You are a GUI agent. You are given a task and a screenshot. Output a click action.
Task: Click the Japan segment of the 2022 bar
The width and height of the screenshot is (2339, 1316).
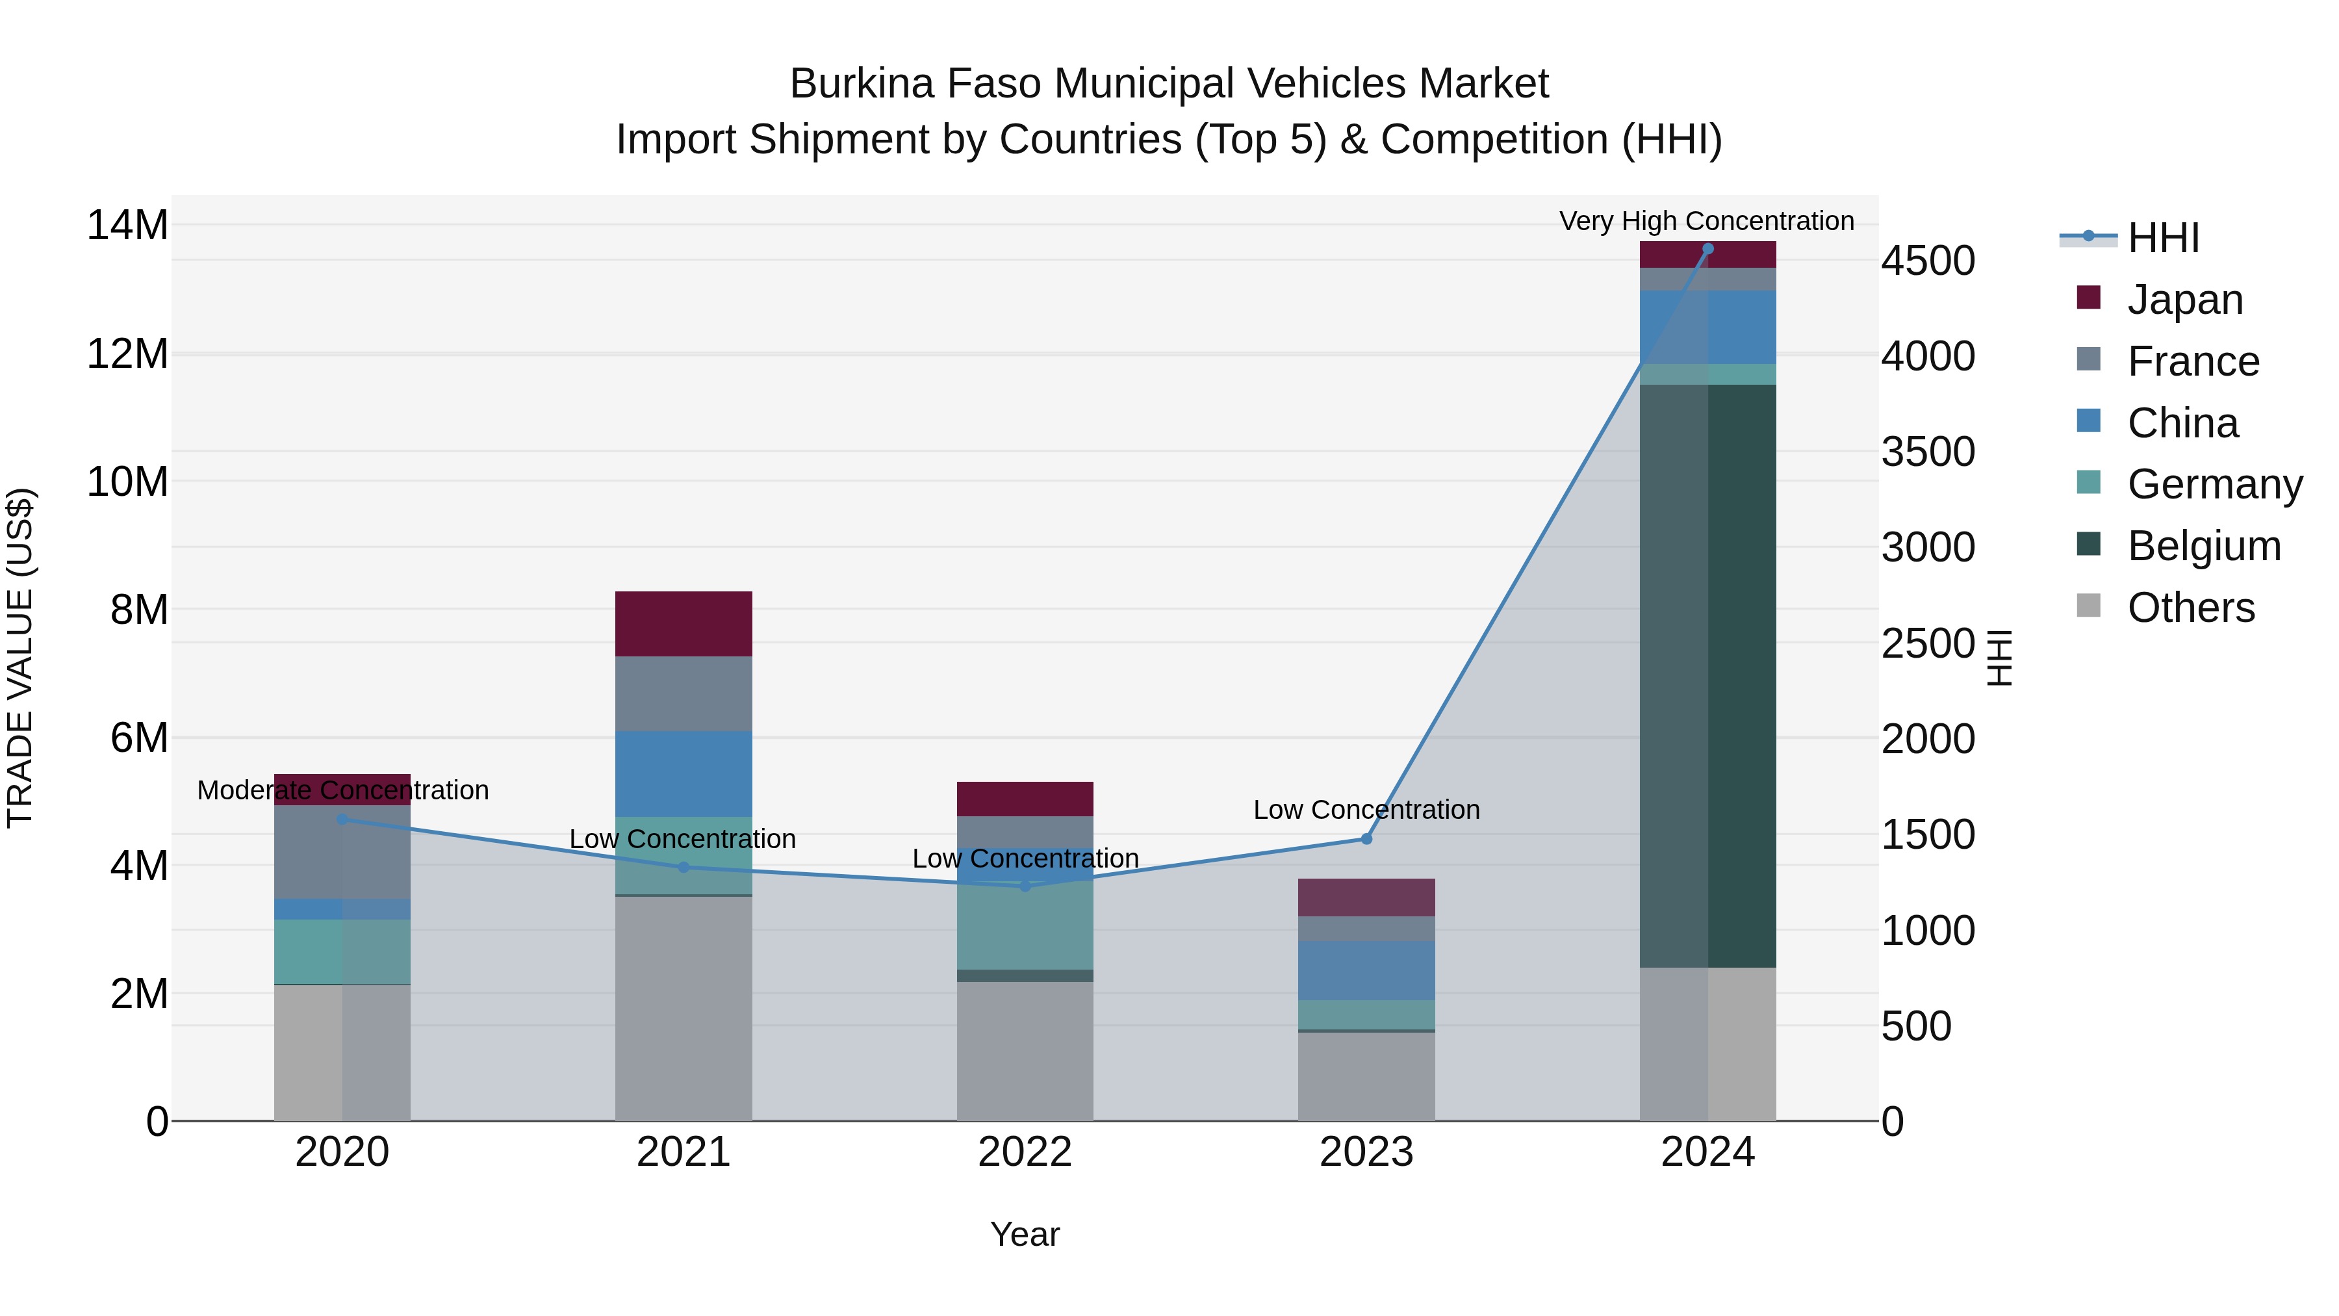[x=1025, y=799]
